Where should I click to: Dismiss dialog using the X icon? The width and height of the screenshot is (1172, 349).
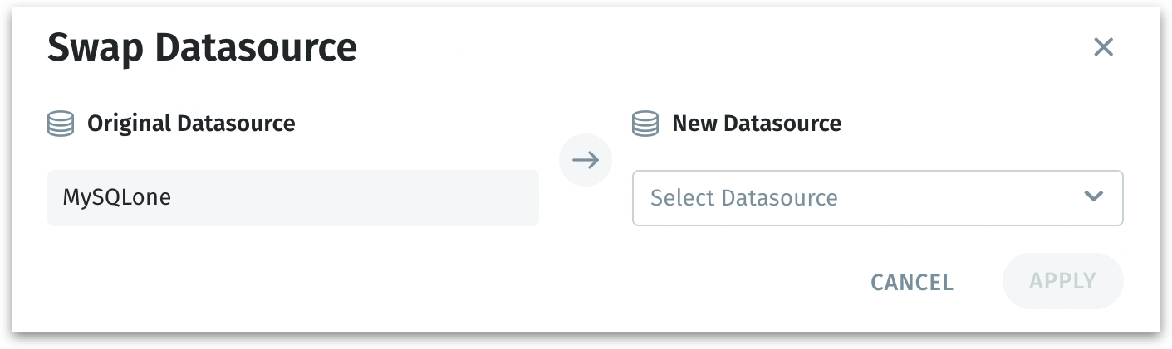coord(1103,47)
